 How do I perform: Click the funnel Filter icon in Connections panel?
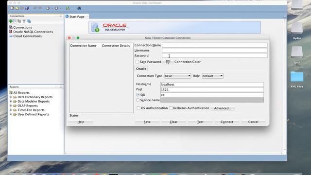24,21
